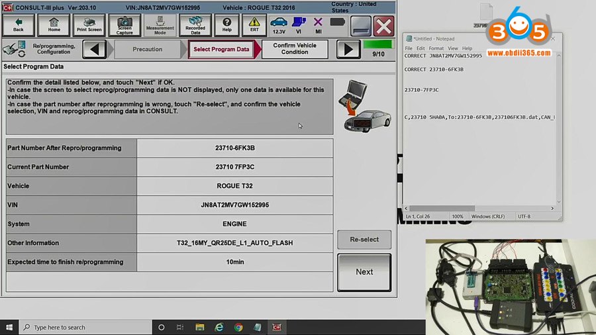Open Notepad Format menu
The image size is (596, 335).
(436, 48)
